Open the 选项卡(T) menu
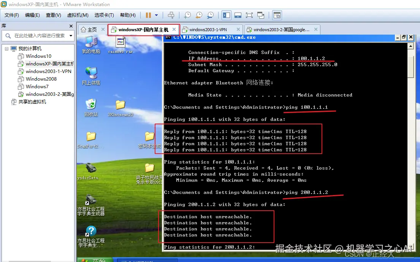Viewport: 420px width, 262px height. [104, 15]
